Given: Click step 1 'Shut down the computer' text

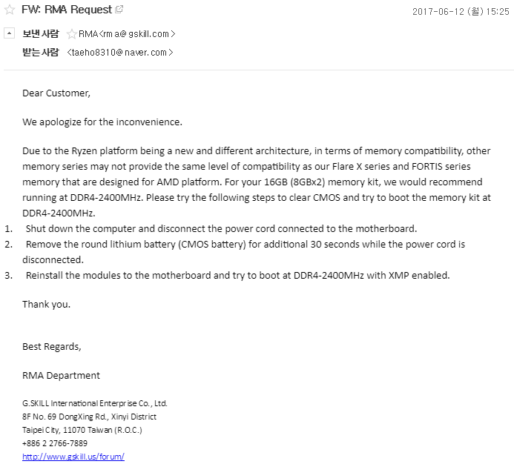Looking at the screenshot, I should coord(221,228).
